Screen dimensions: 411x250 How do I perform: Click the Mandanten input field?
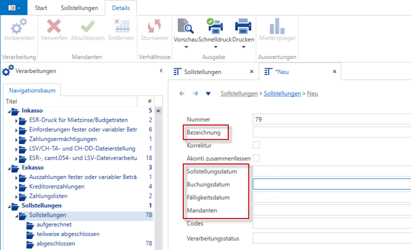332,210
